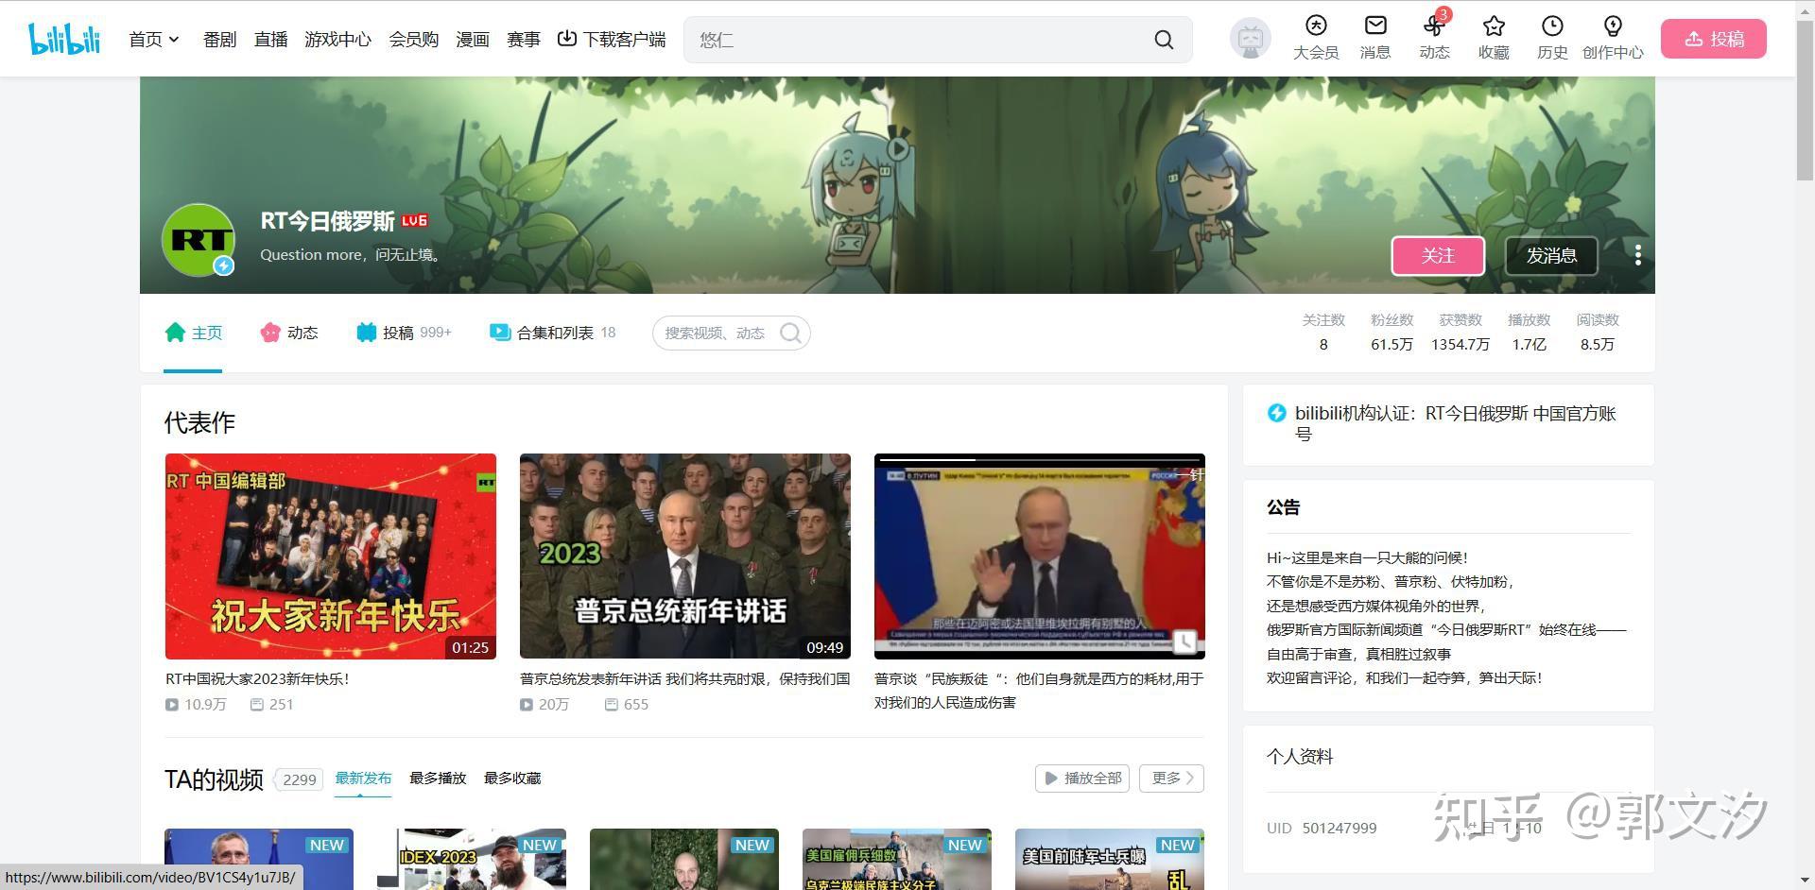
Task: Open the RT 中国编辑部 new year video thumbnail
Action: pos(331,556)
